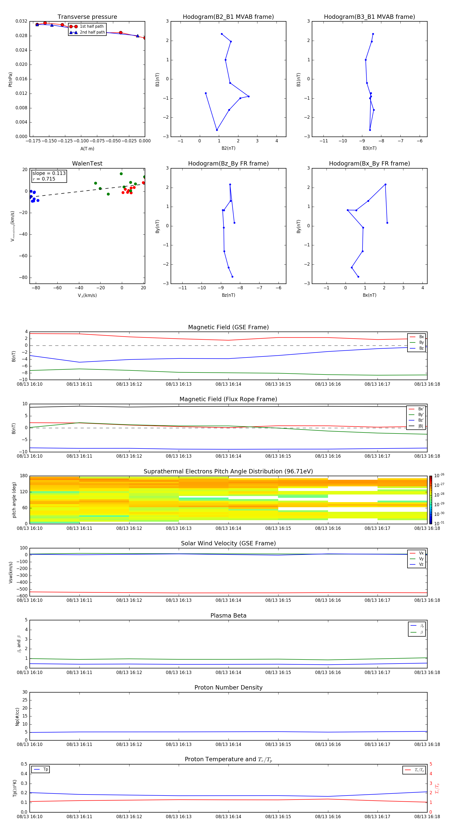This screenshot has width=457, height=839.
Task: Click the 'B3(nT)' x-axis label
Action: coord(369,148)
